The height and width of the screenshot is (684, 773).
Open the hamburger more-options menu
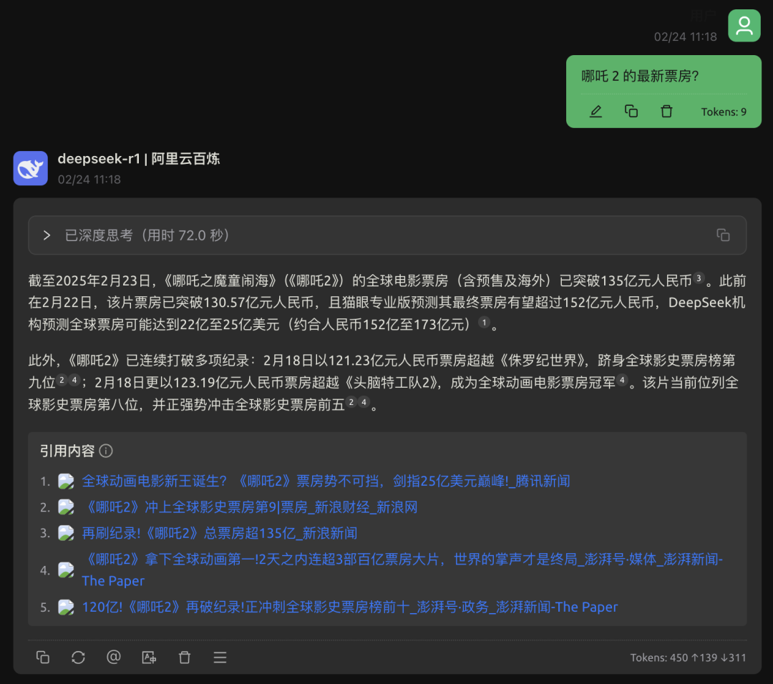(220, 658)
